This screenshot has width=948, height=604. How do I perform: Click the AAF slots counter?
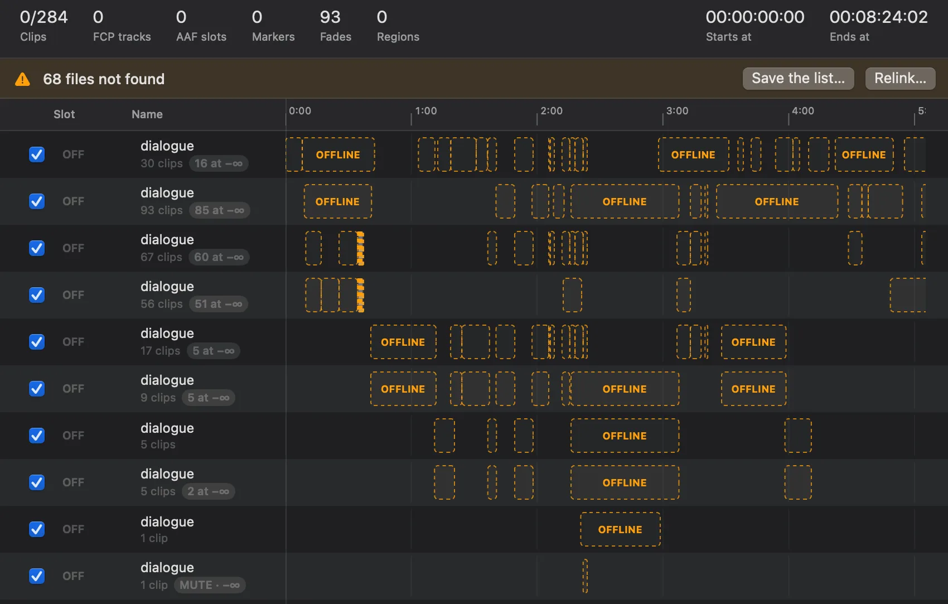point(201,26)
